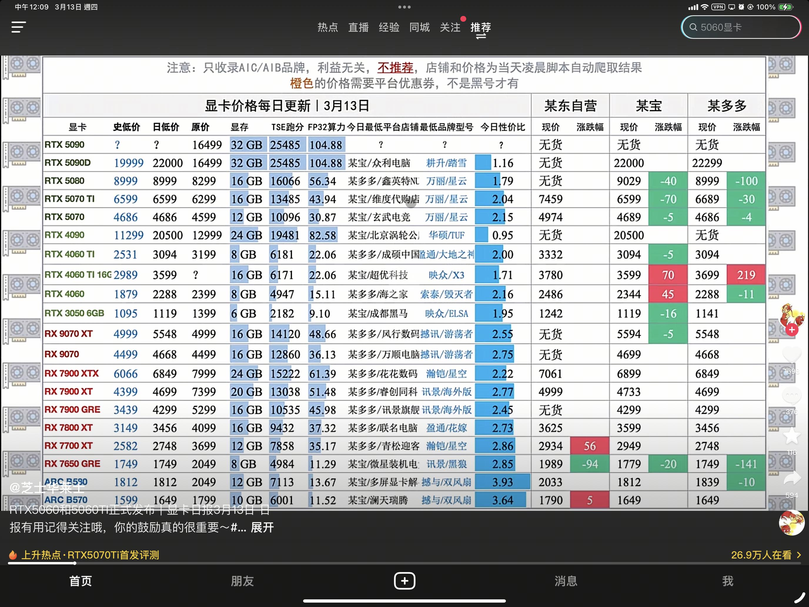
Task: Tap the flame hot-topic icon
Action: pyautogui.click(x=13, y=555)
